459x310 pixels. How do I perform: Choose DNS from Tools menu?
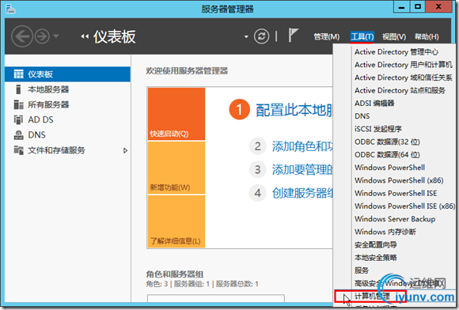click(x=362, y=116)
